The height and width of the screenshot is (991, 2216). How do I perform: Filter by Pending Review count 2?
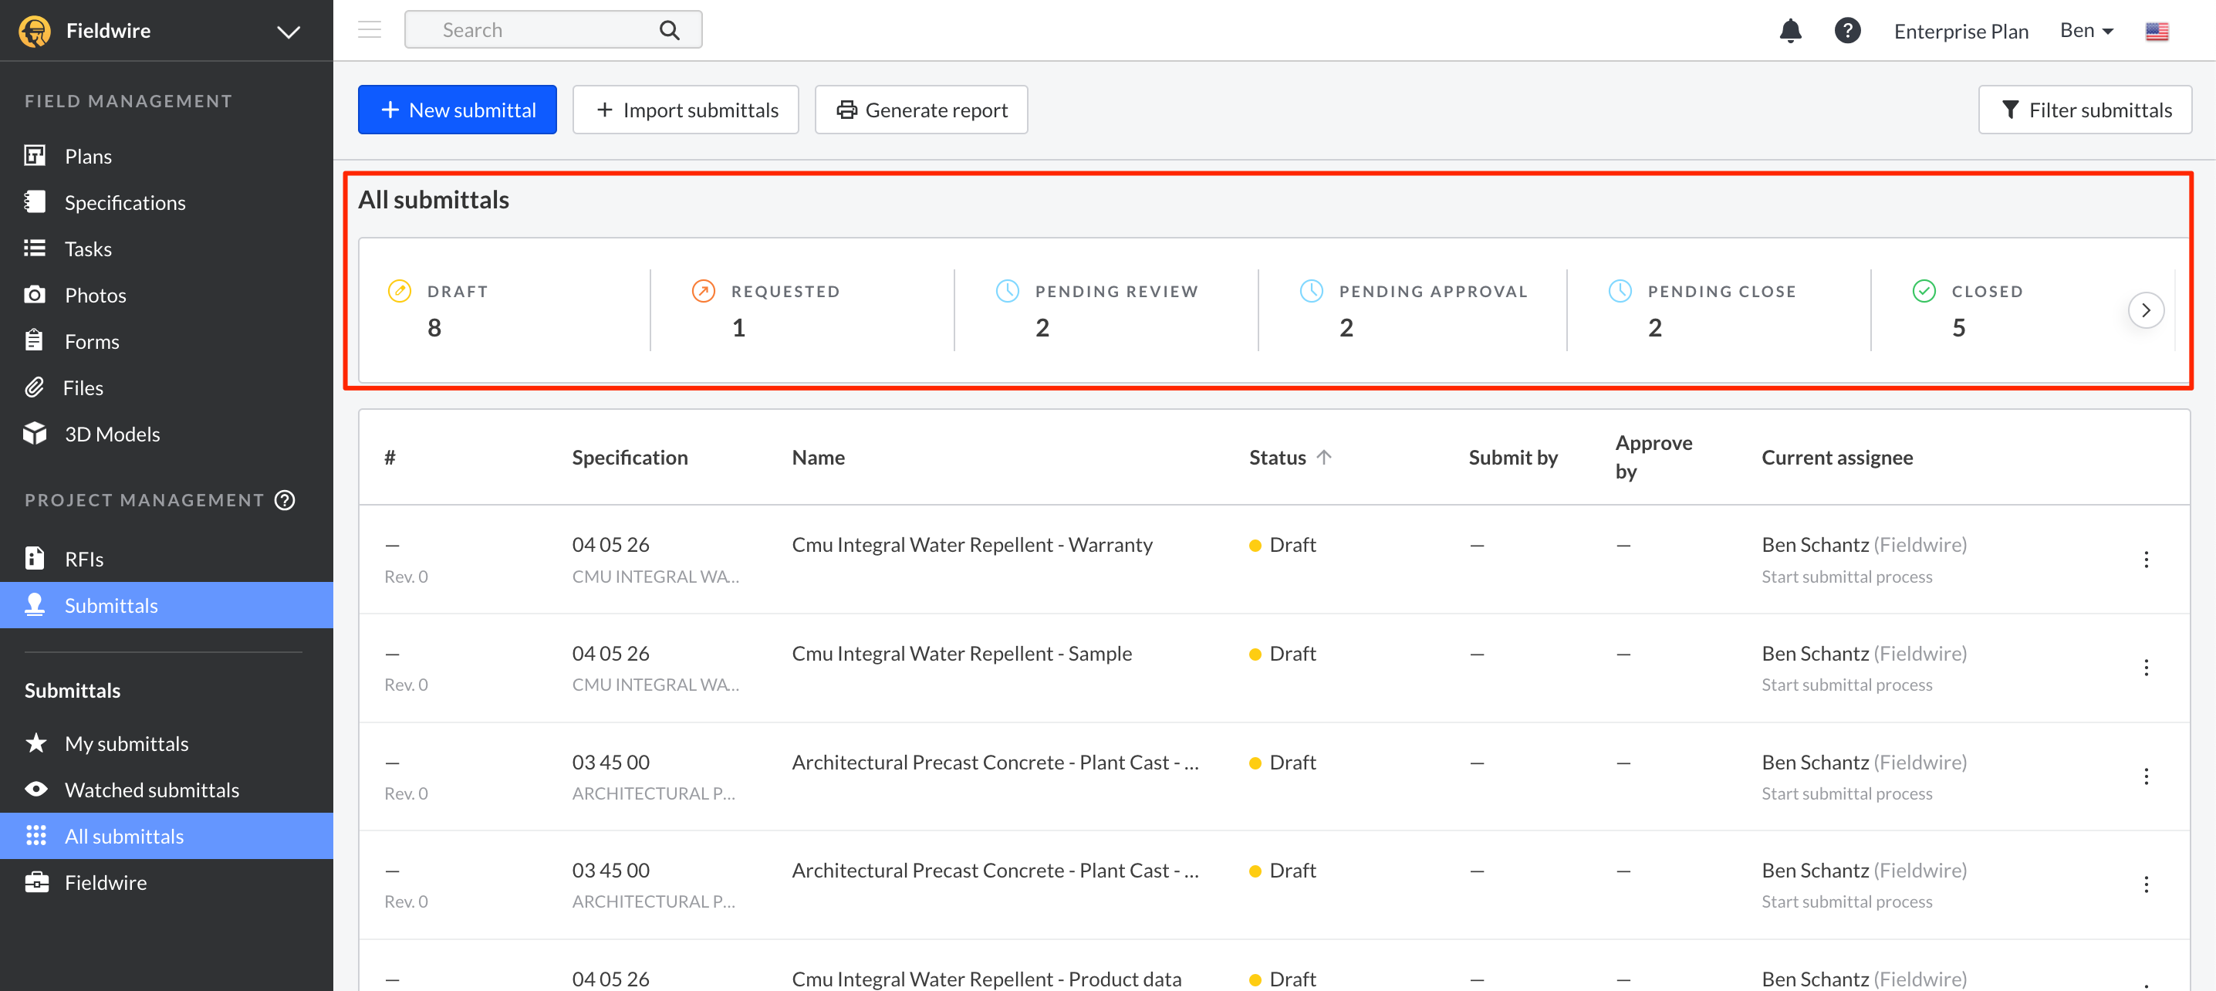pyautogui.click(x=1106, y=309)
